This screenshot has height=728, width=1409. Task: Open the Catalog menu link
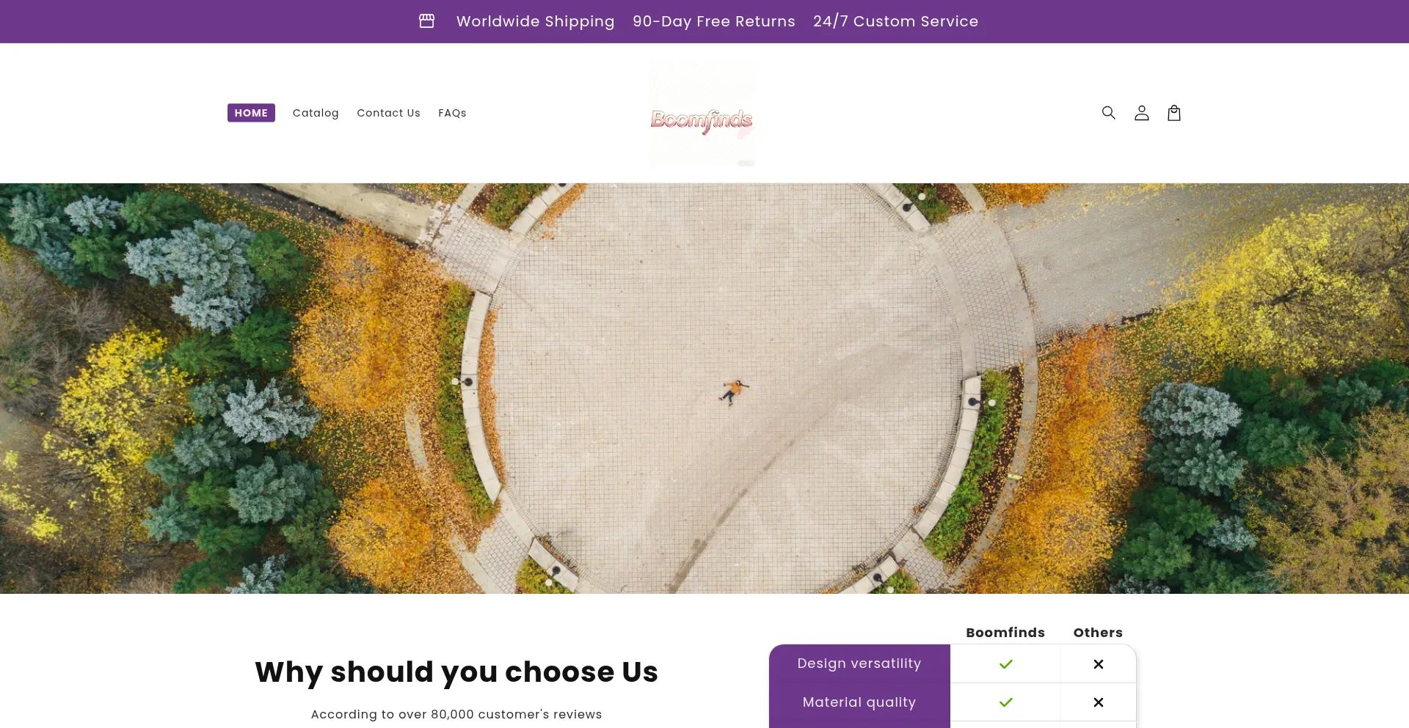(x=316, y=113)
